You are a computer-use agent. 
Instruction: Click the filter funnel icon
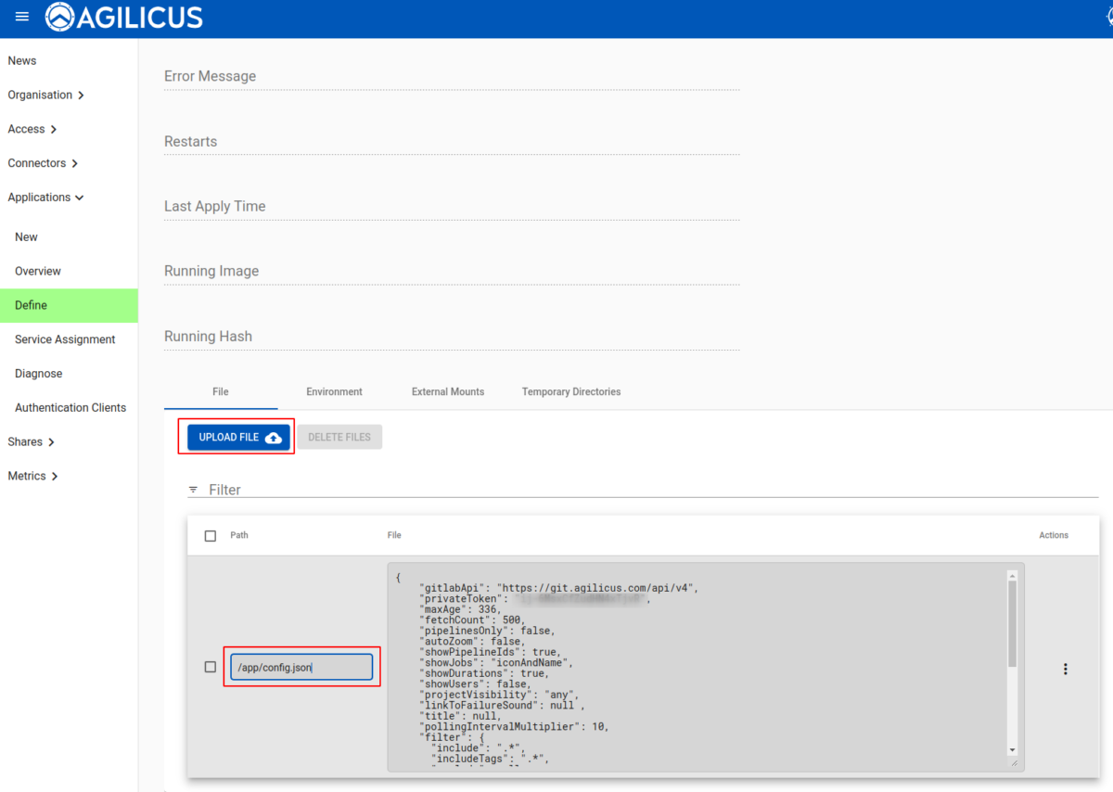click(x=193, y=489)
